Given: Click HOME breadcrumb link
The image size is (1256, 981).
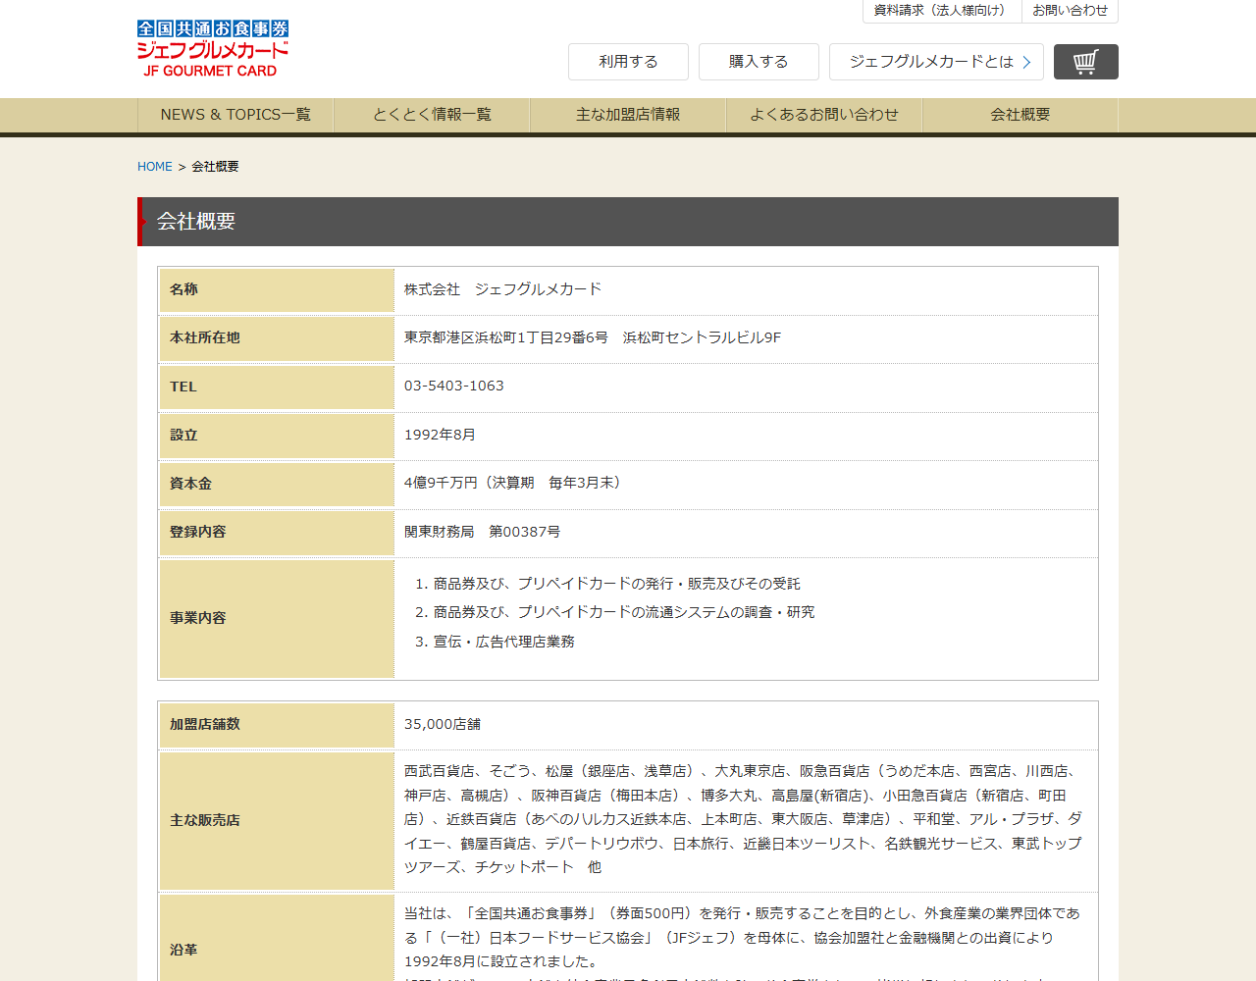Looking at the screenshot, I should tap(155, 167).
